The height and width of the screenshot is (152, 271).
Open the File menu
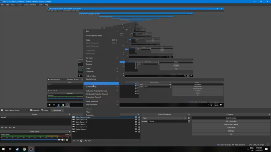(x=2, y=5)
